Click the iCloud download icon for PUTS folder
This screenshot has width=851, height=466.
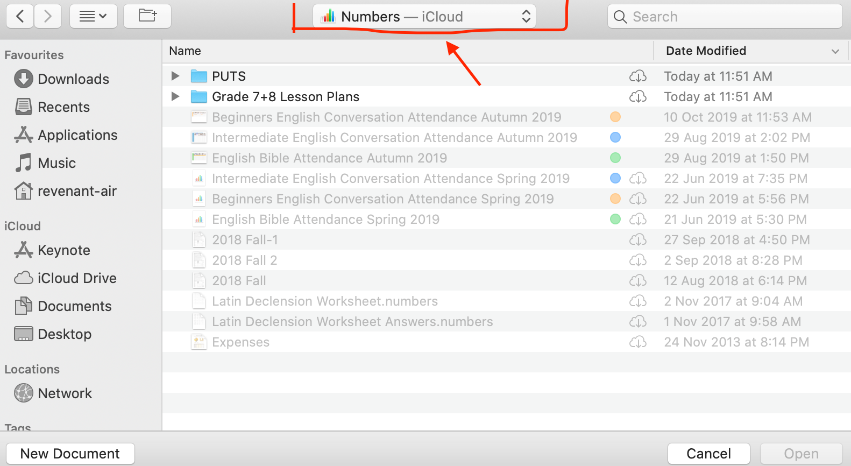click(x=638, y=76)
